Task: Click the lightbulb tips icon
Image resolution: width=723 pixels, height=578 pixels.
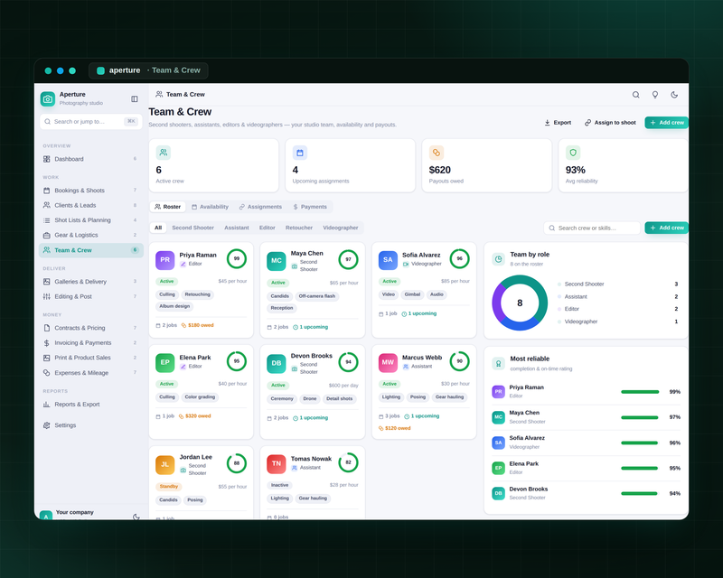Action: 654,95
